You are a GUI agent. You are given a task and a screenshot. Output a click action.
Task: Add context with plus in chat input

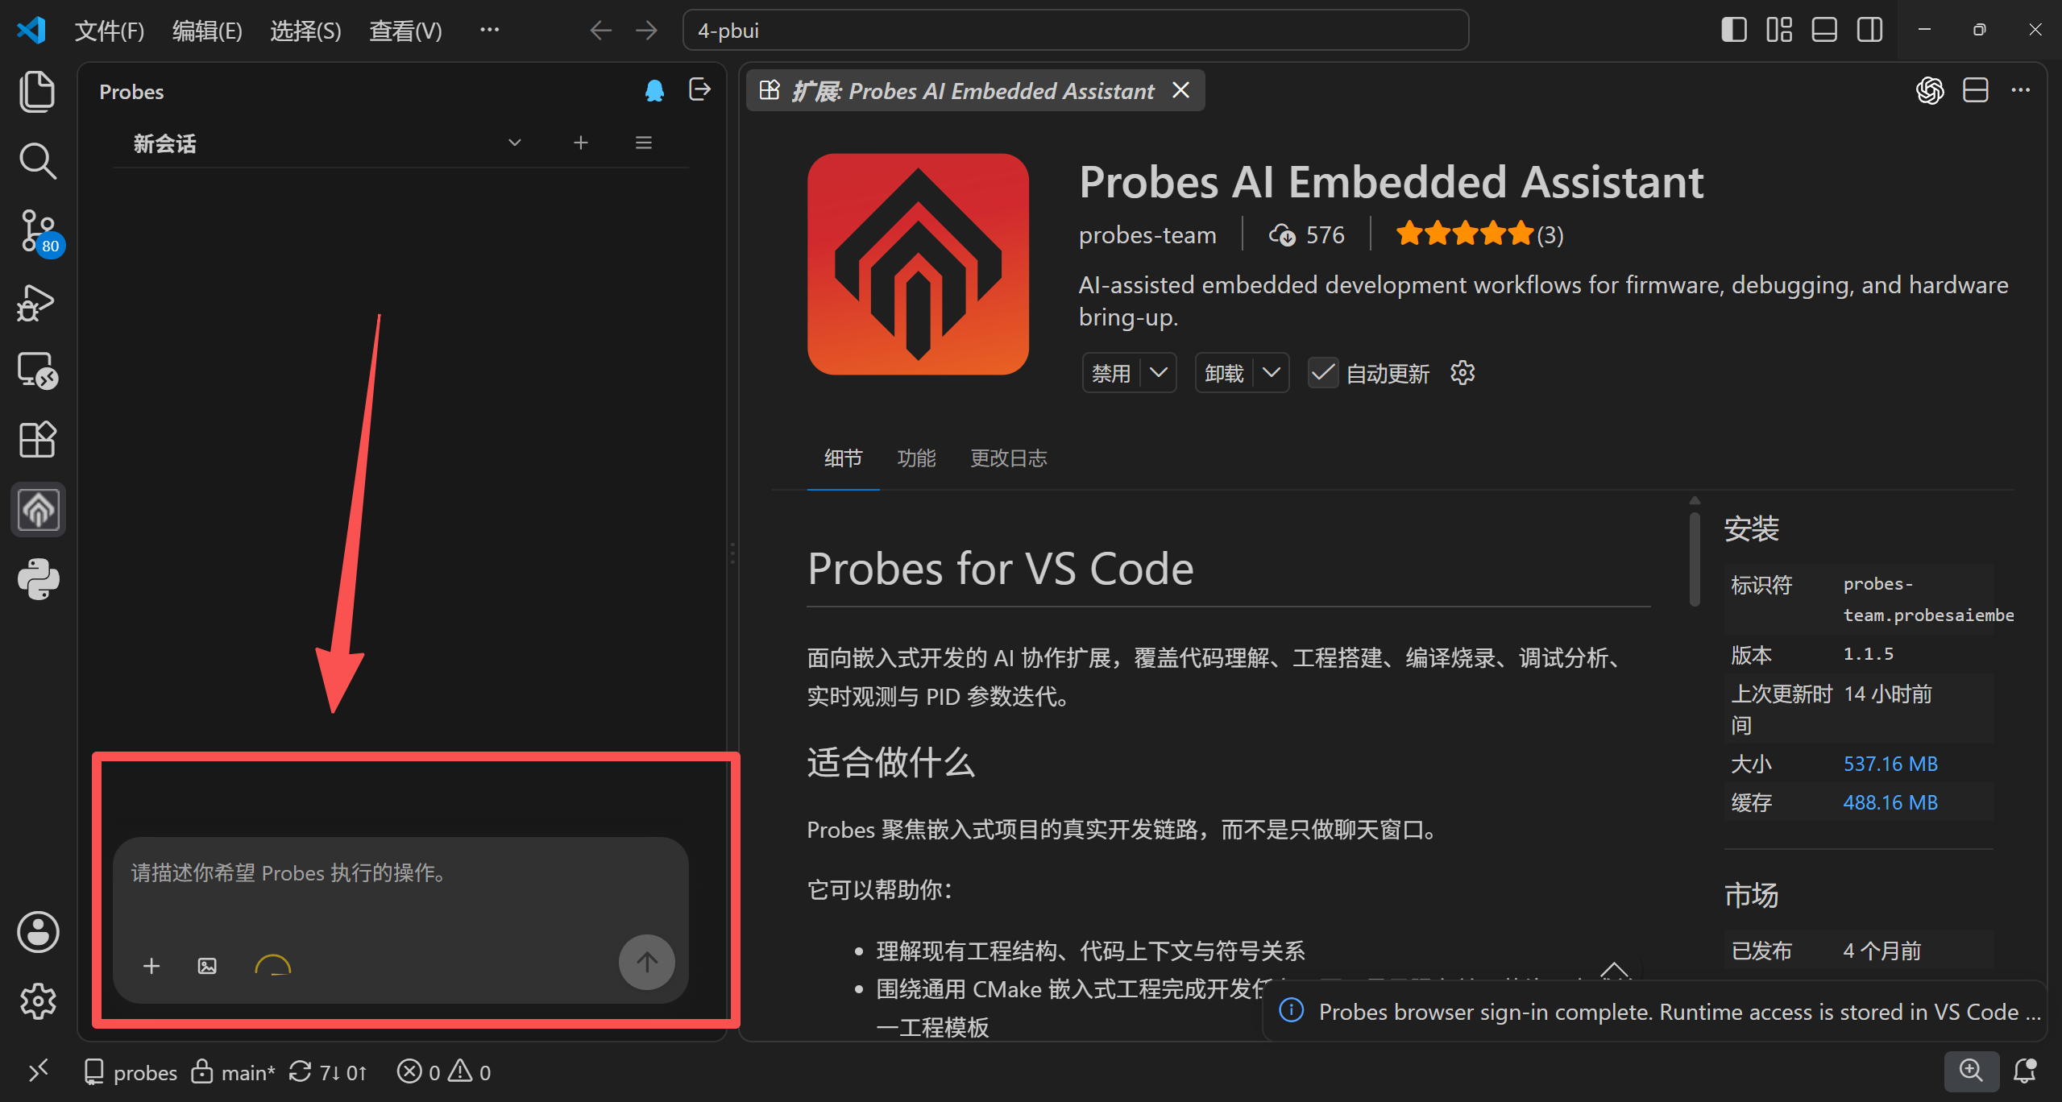click(151, 966)
